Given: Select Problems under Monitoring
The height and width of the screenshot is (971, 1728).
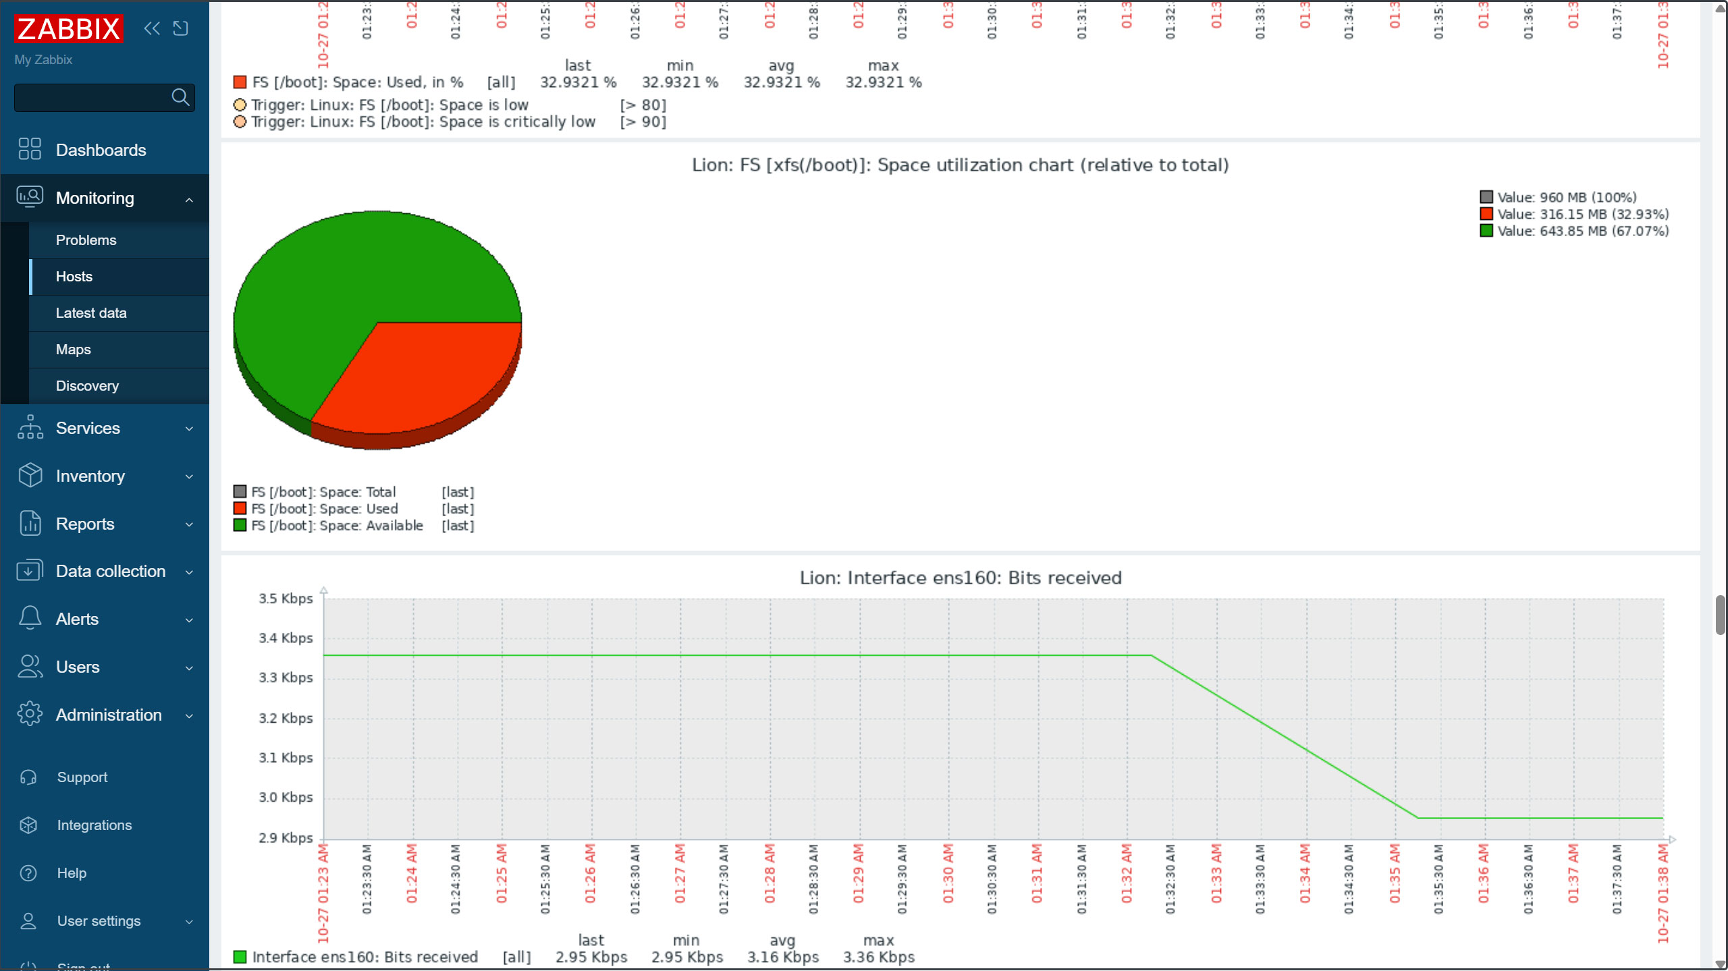Looking at the screenshot, I should [86, 240].
